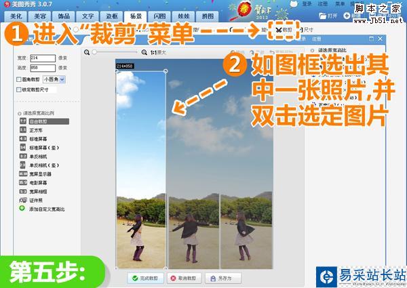
Task: Click the rightmost photo of girl
Action: point(246,230)
